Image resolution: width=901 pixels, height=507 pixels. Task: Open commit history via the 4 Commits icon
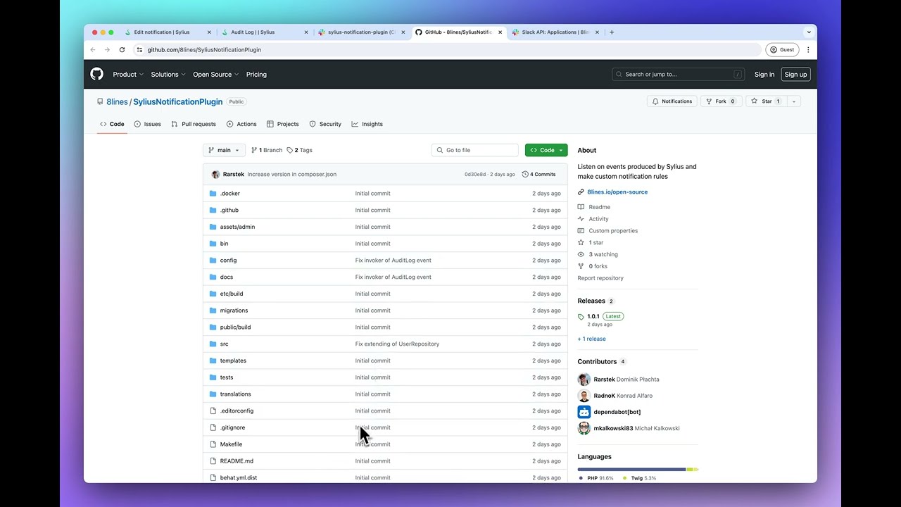pos(538,174)
